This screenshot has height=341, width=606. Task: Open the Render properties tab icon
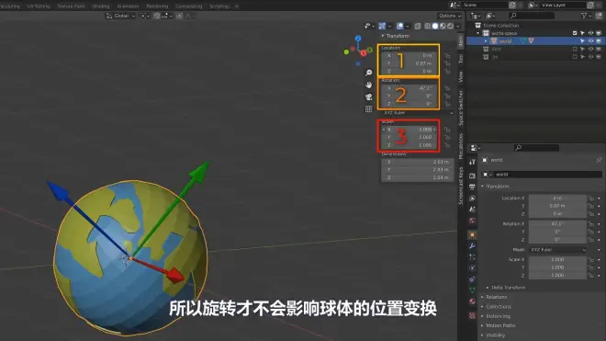point(472,176)
